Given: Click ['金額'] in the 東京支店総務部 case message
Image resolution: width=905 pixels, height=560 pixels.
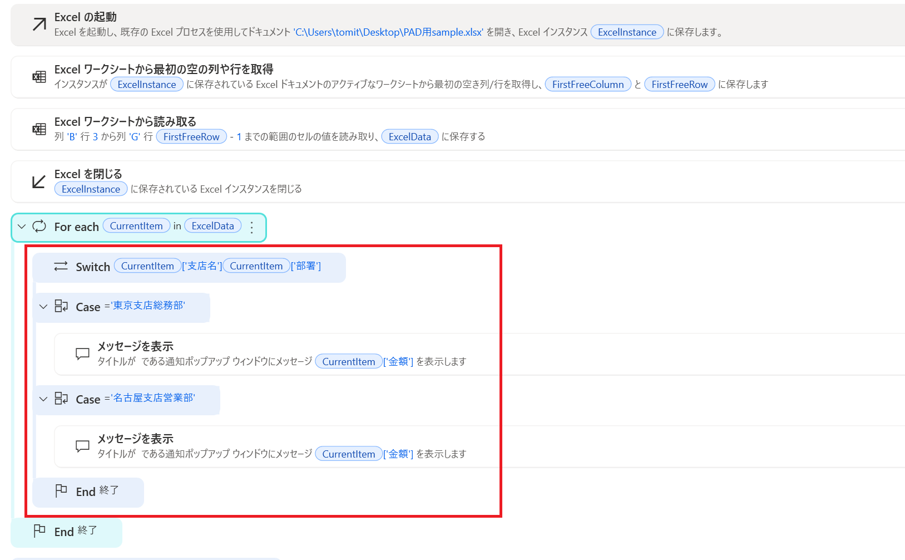Looking at the screenshot, I should (x=398, y=361).
